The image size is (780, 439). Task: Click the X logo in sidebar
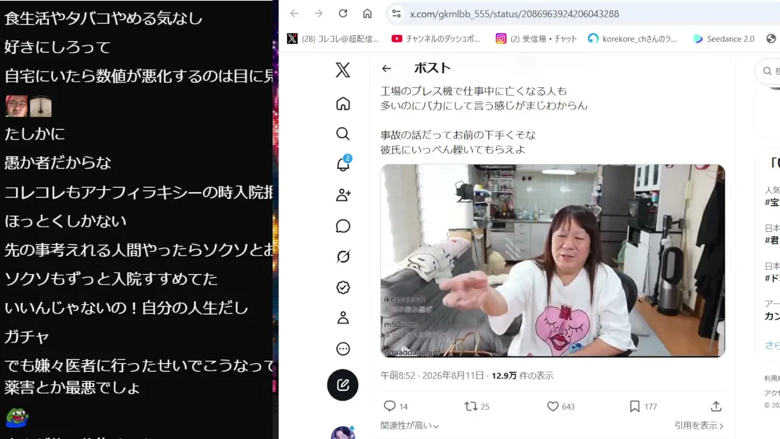[343, 70]
